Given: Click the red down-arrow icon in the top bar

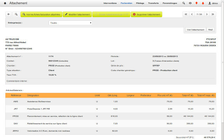Looking at the screenshot, I should click(196, 3).
